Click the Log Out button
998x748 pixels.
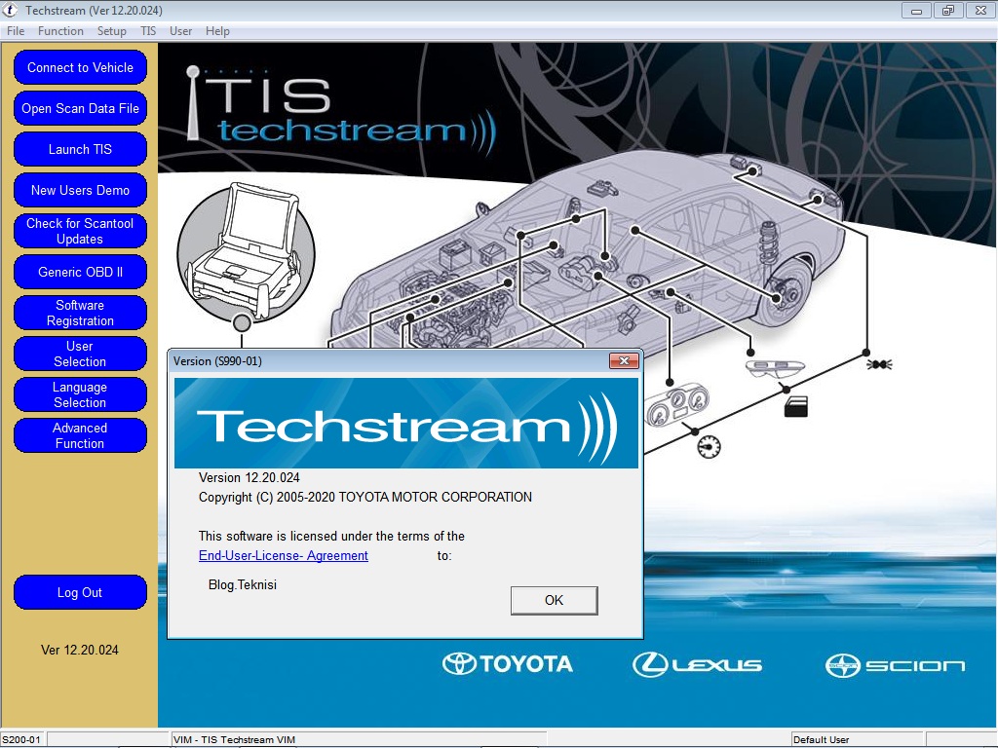(x=80, y=592)
